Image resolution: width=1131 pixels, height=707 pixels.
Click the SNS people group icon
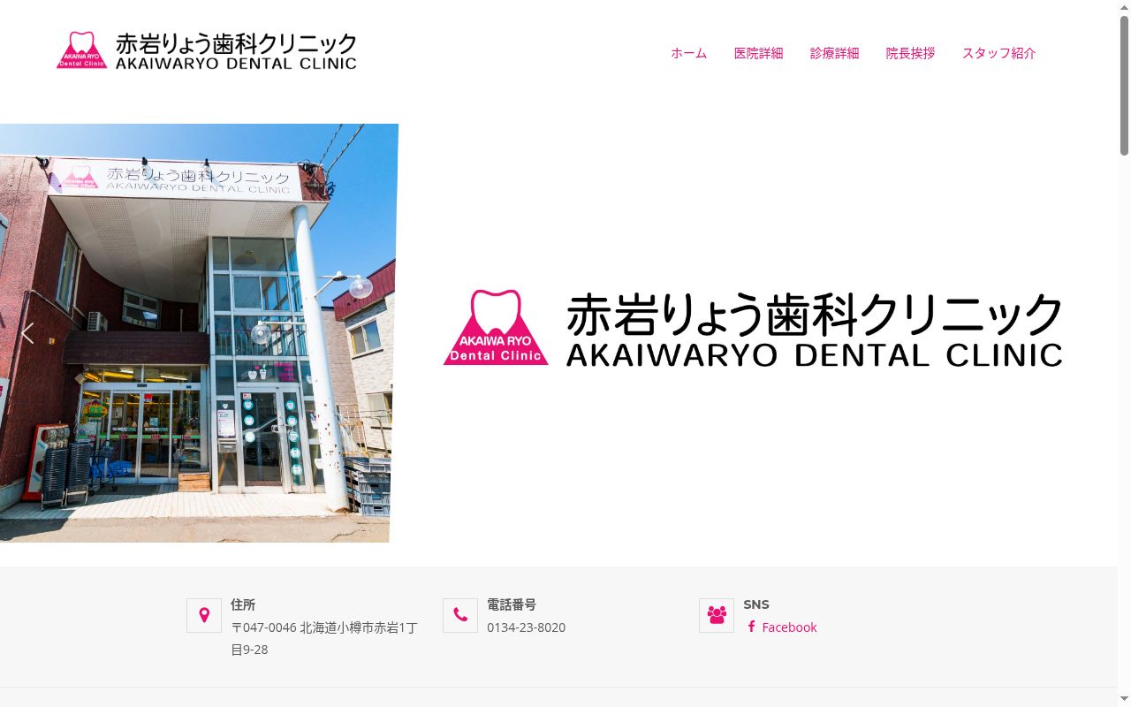coord(717,615)
